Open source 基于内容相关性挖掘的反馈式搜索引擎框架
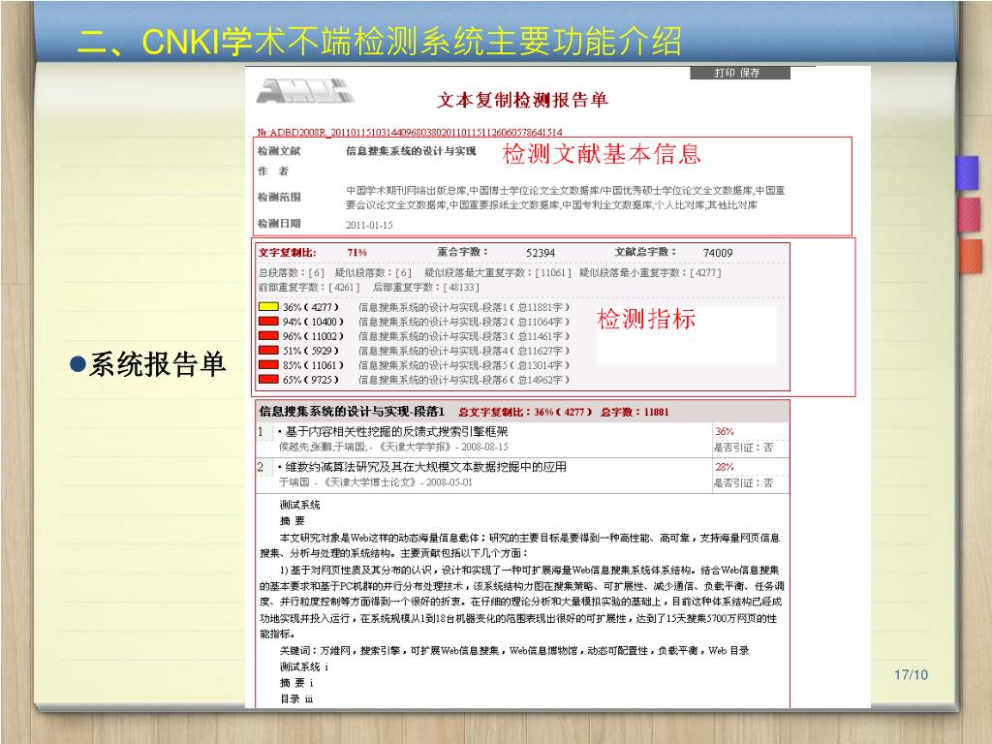This screenshot has width=992, height=744. 396,431
